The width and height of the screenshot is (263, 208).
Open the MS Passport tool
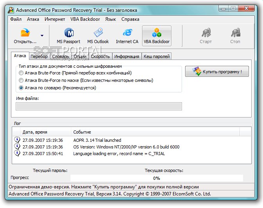point(68,36)
